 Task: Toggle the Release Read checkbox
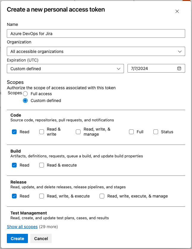coord(14,196)
